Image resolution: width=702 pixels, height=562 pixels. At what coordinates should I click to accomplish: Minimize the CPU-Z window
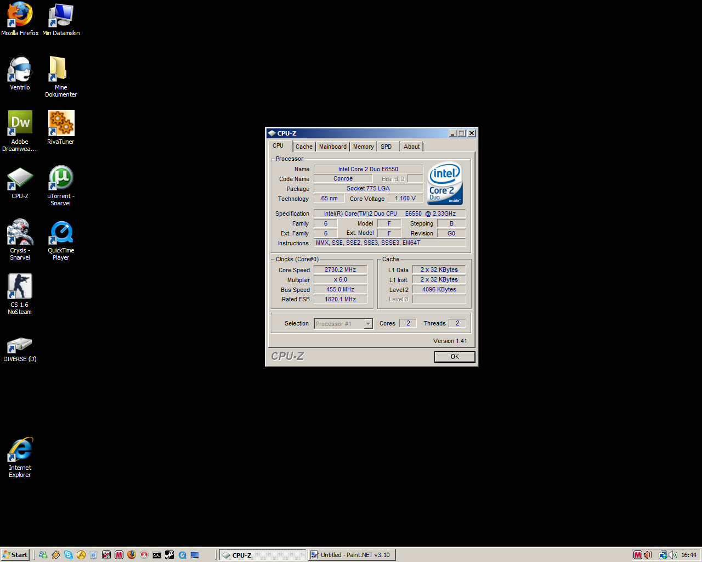[x=453, y=133]
